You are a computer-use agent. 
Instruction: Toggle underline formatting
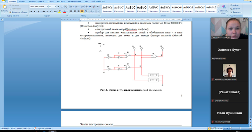click(38, 11)
